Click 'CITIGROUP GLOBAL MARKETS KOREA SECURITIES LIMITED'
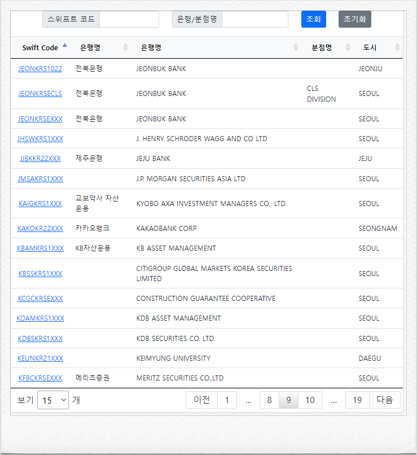The width and height of the screenshot is (417, 455). (214, 274)
